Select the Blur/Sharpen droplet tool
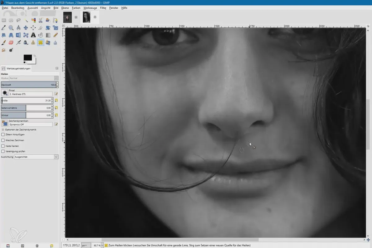The image size is (372, 248). click(x=55, y=42)
